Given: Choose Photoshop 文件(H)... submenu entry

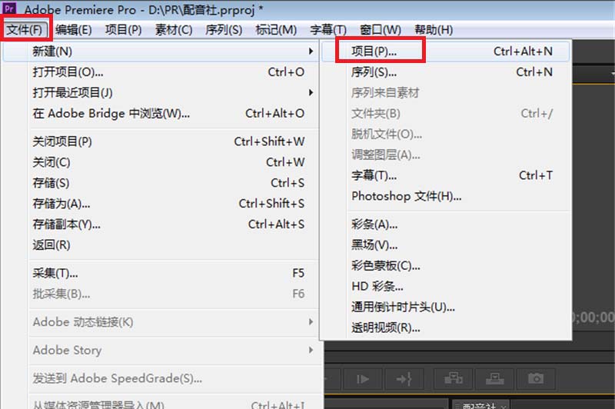Looking at the screenshot, I should point(446,196).
